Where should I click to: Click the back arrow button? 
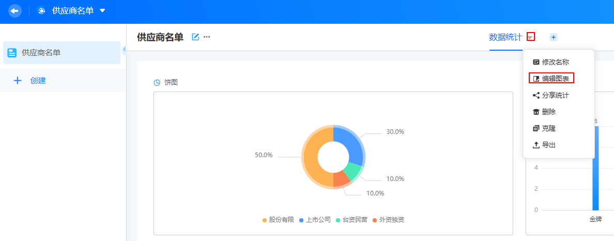(15, 10)
